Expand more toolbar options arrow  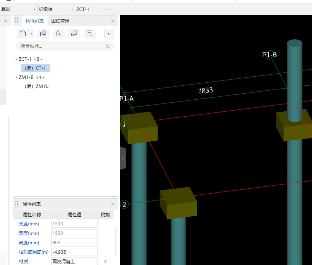tap(109, 34)
